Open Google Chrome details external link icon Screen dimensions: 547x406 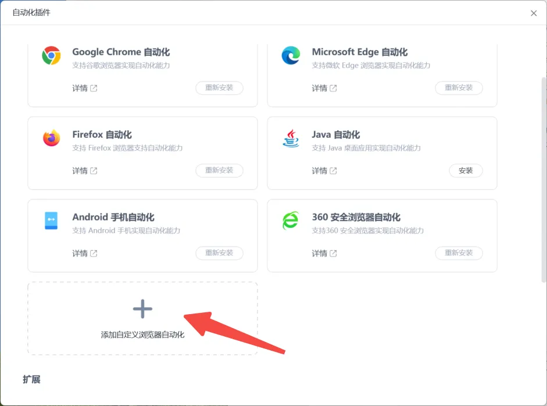(x=94, y=88)
